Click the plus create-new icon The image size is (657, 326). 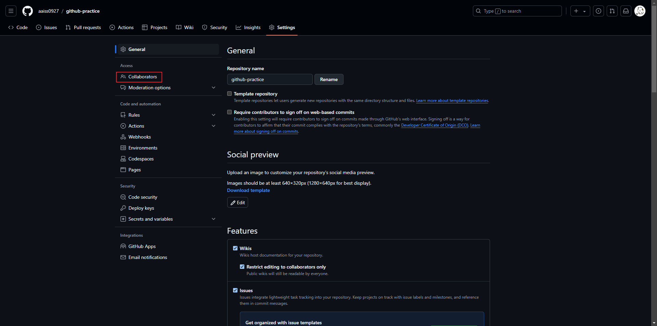576,11
